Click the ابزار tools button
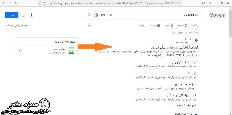This screenshot has width=232, height=115. pyautogui.click(x=90, y=25)
